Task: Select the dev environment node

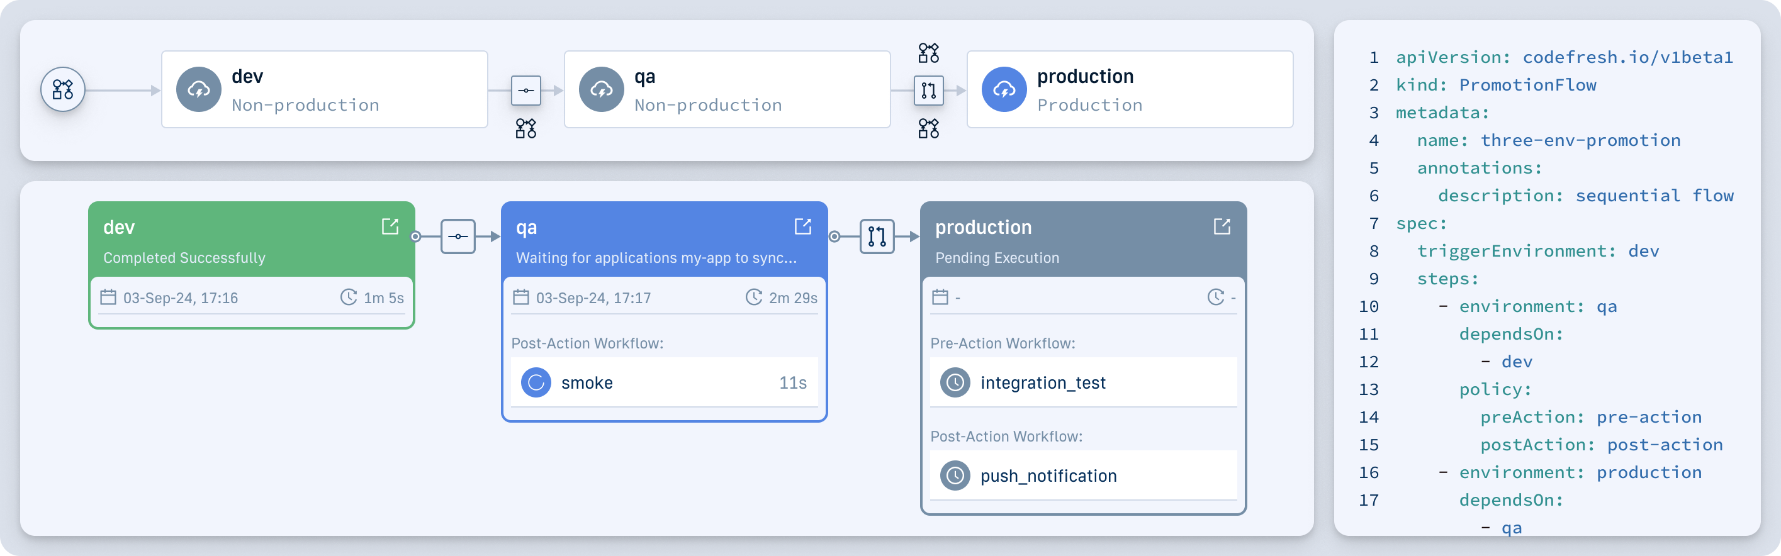Action: [x=324, y=90]
